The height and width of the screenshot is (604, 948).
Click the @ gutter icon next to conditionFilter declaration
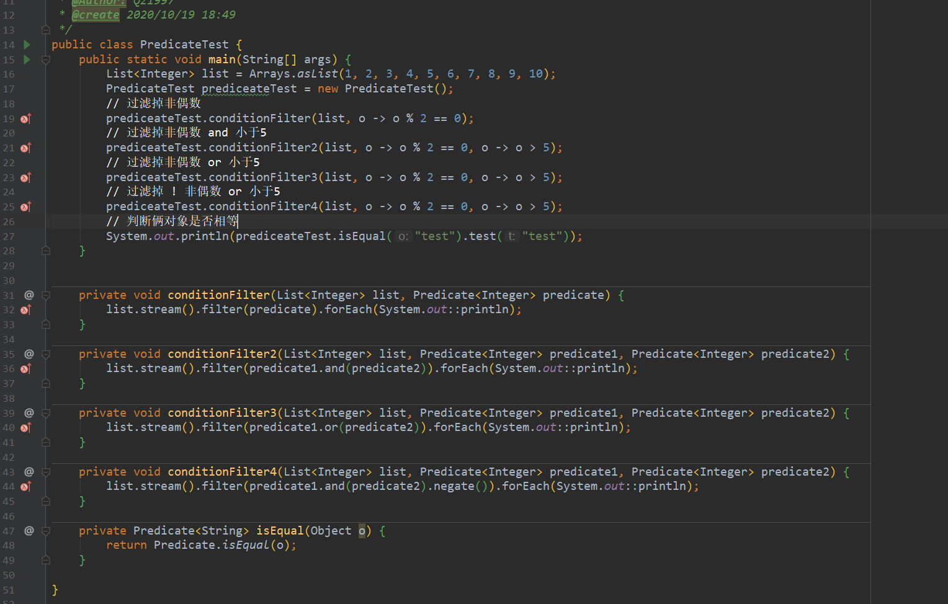[29, 295]
